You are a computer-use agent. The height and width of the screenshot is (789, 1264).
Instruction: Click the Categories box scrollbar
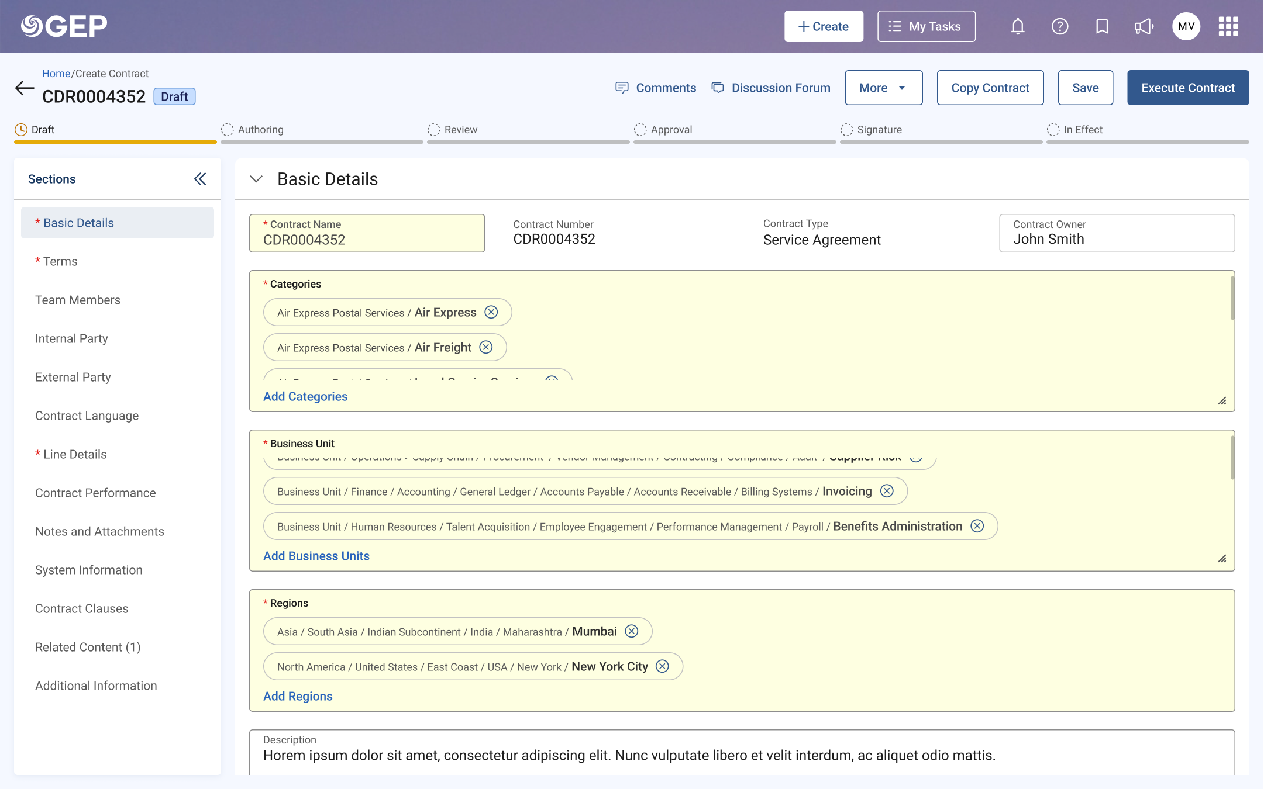1232,298
